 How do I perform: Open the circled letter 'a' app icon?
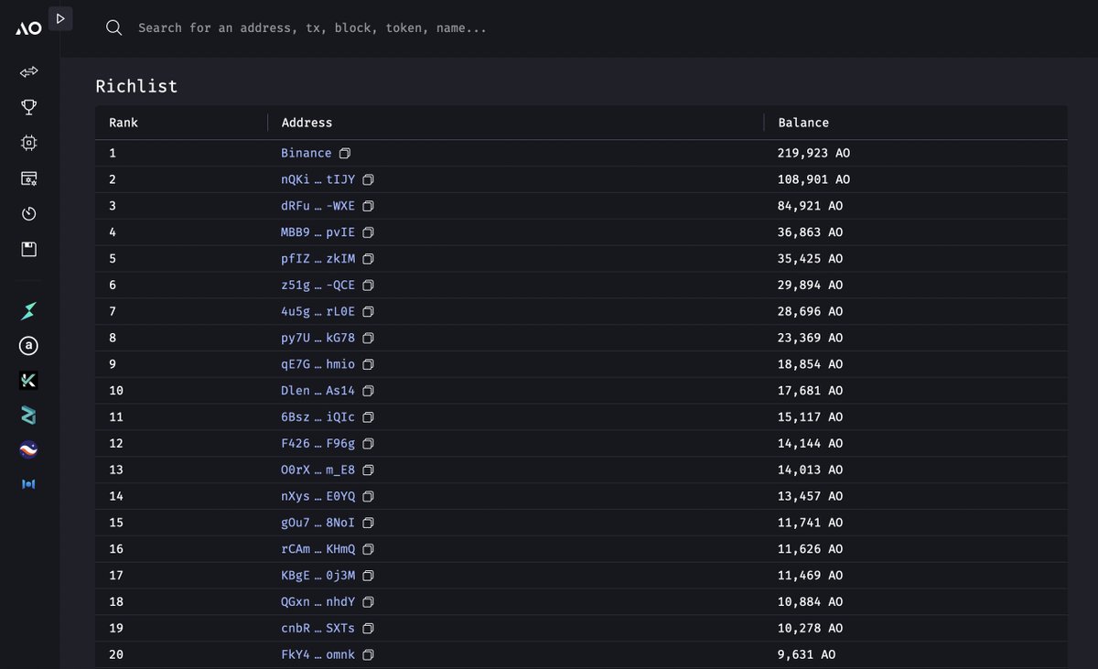tap(29, 346)
